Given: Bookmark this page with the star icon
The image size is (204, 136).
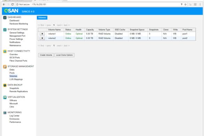Looking at the screenshot, I should click(186, 5).
